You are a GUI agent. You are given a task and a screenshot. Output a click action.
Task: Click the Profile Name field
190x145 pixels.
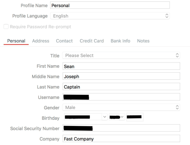click(x=110, y=5)
